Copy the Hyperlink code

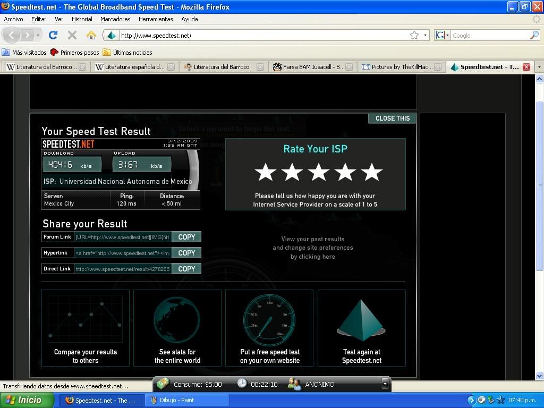pyautogui.click(x=186, y=253)
